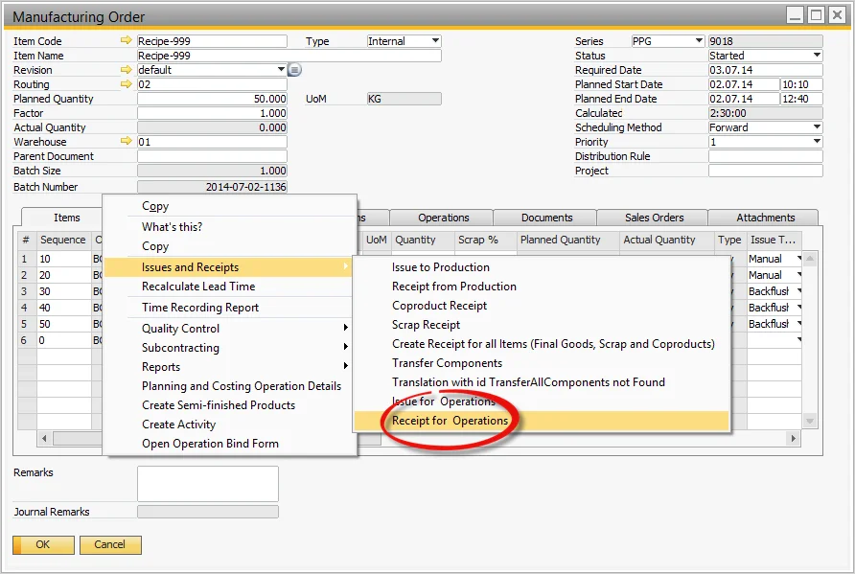Click the round details icon beside Revision
Image resolution: width=855 pixels, height=574 pixels.
click(x=295, y=70)
